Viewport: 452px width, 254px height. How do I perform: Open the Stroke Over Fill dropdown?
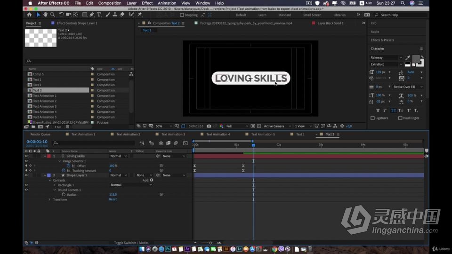click(x=408, y=87)
